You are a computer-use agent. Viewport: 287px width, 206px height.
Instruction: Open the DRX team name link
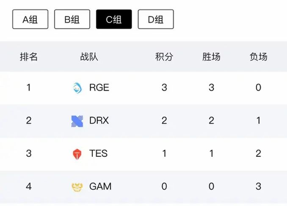pos(99,121)
